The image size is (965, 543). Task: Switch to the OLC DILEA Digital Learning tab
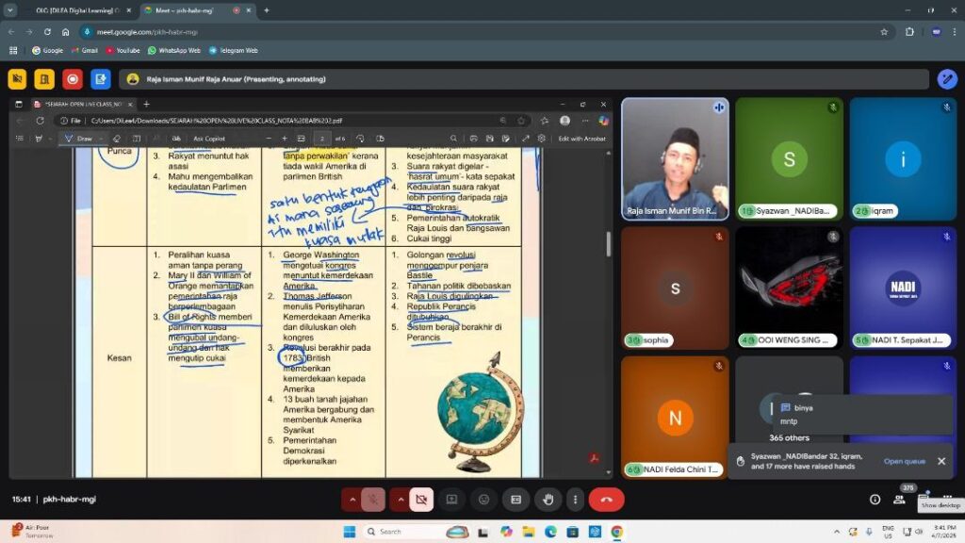tap(77, 10)
